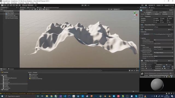Select the Scale tool
Viewport: 175px width, 98px height.
pos(11,5)
